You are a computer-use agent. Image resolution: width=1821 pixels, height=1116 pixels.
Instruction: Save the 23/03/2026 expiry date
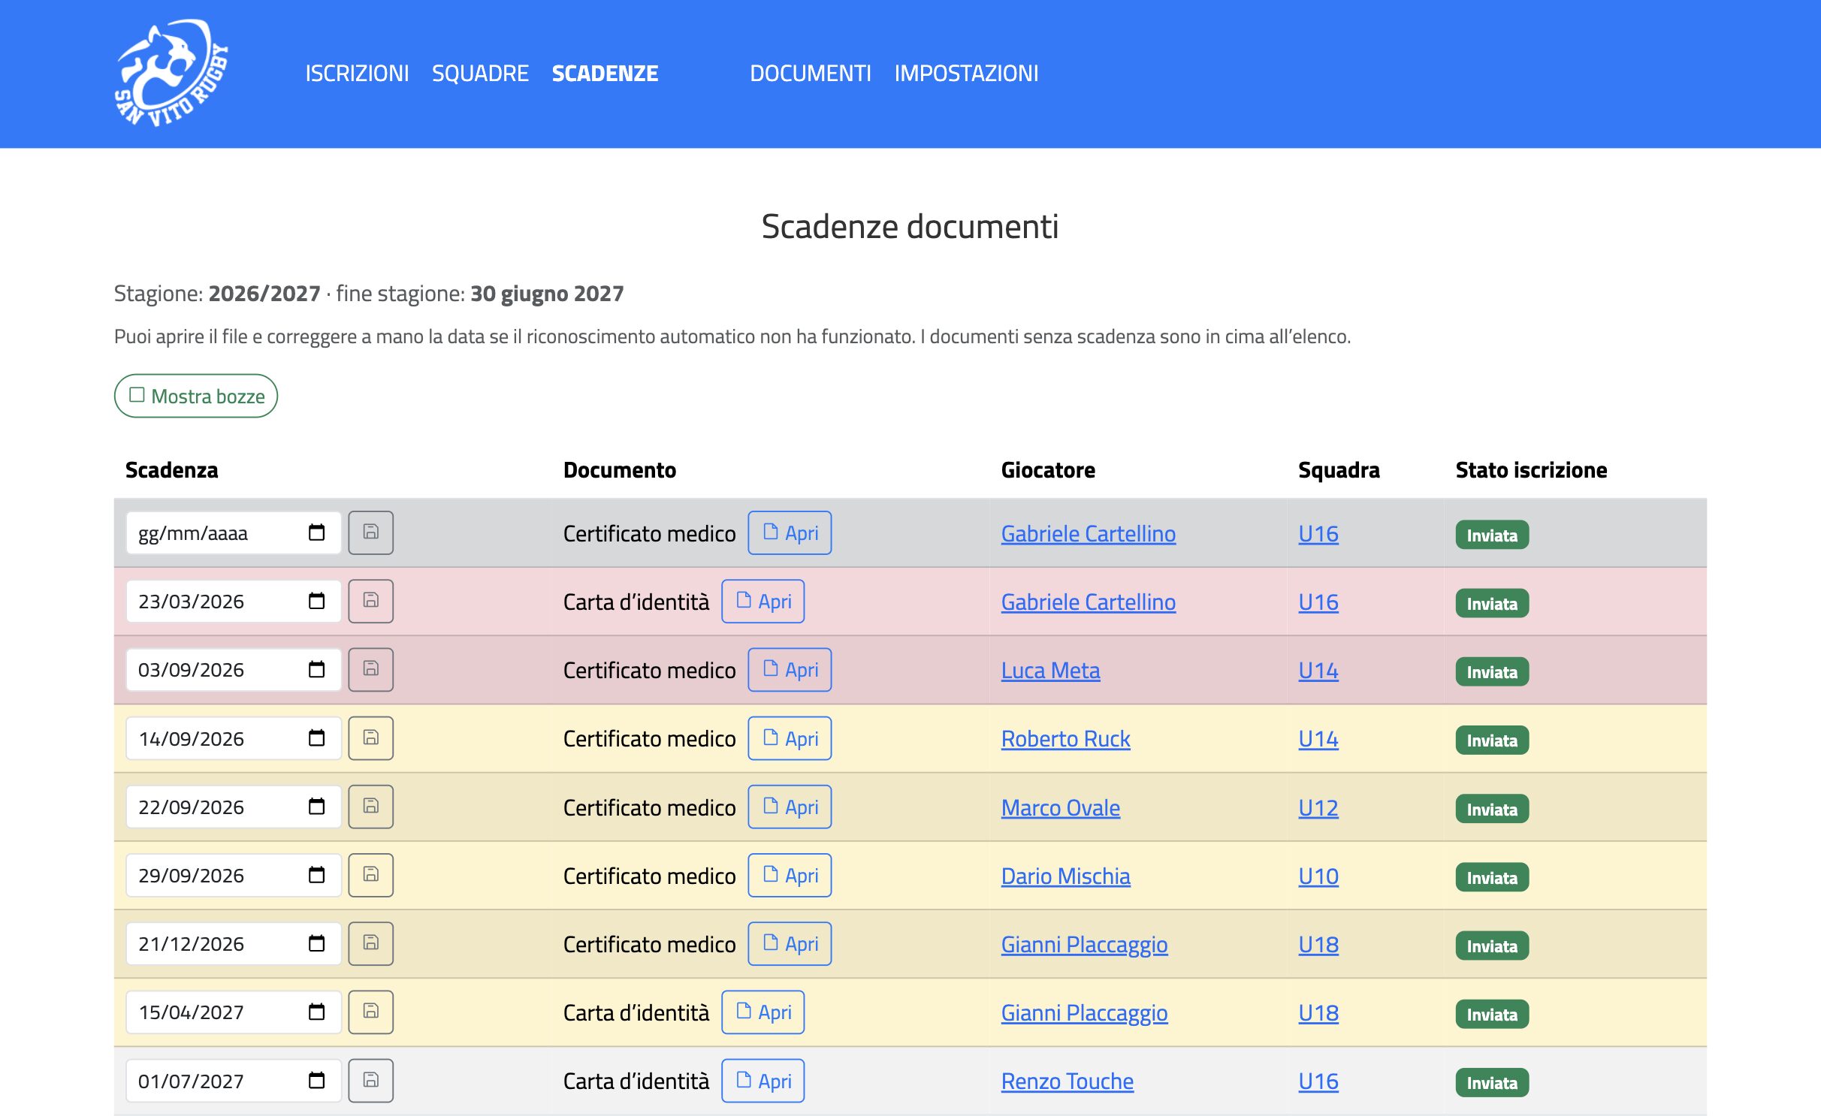(x=371, y=601)
